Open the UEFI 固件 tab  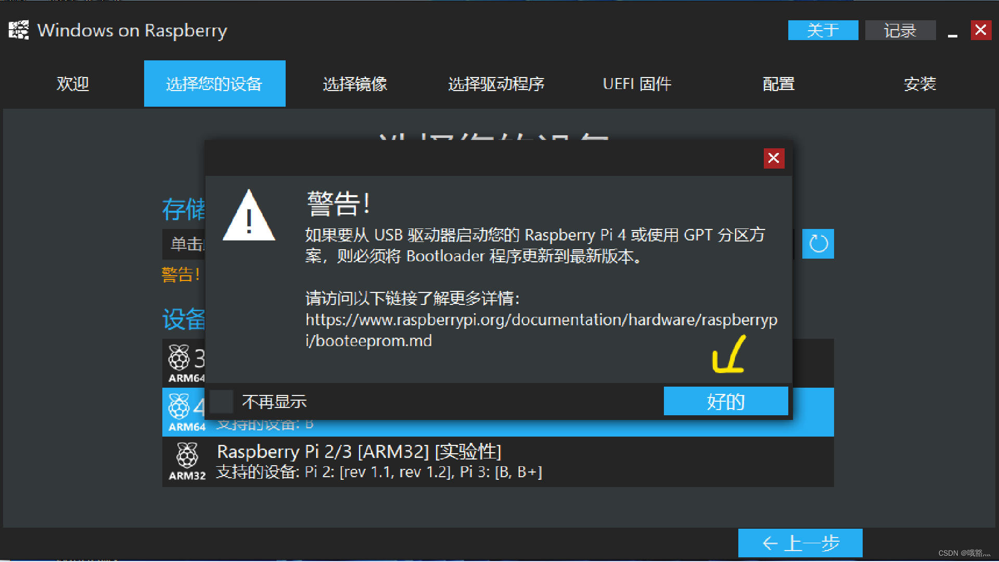(x=637, y=84)
